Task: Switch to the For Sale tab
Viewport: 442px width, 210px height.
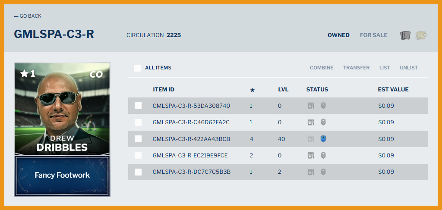Action: pos(373,35)
